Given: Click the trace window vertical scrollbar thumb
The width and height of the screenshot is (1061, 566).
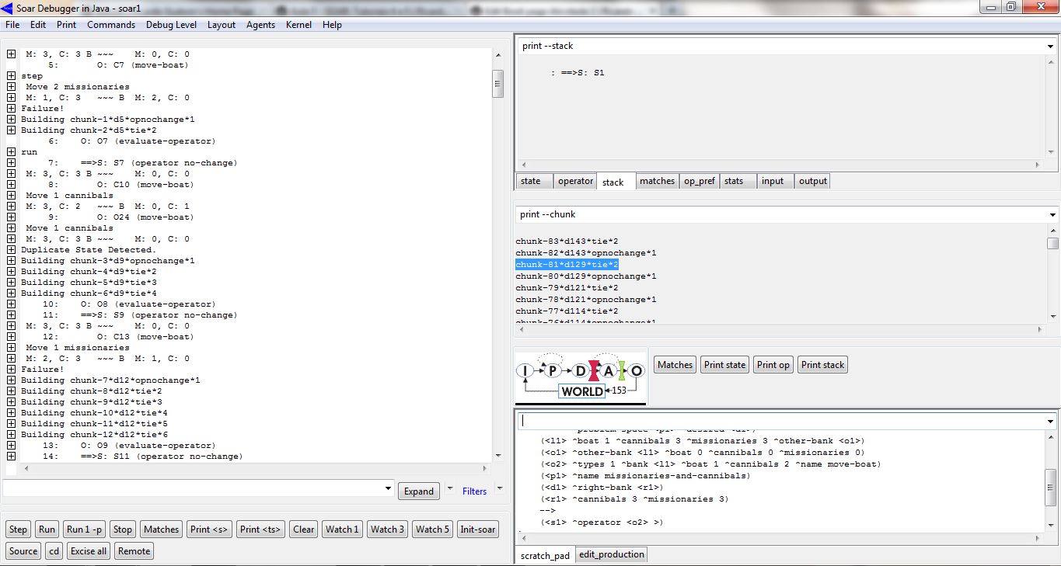Looking at the screenshot, I should click(x=497, y=84).
